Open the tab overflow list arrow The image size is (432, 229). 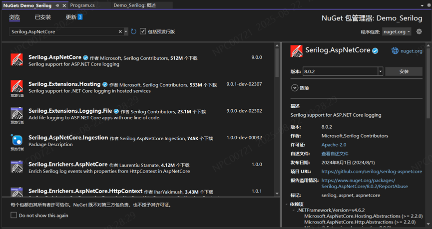pyautogui.click(x=422, y=5)
